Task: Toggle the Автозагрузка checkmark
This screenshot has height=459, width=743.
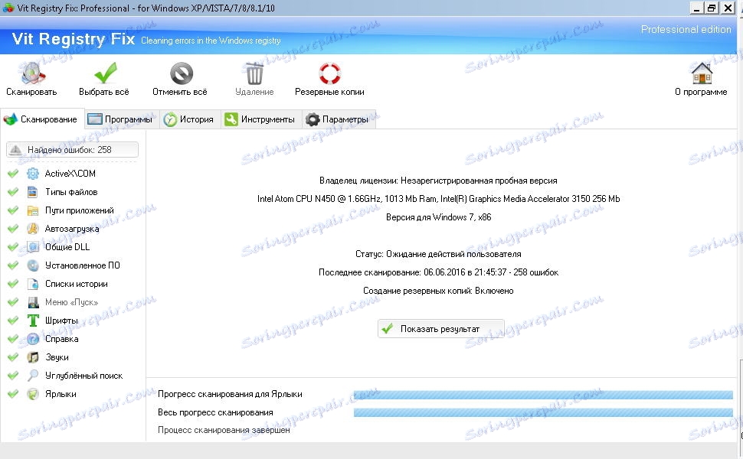Action: (x=13, y=229)
